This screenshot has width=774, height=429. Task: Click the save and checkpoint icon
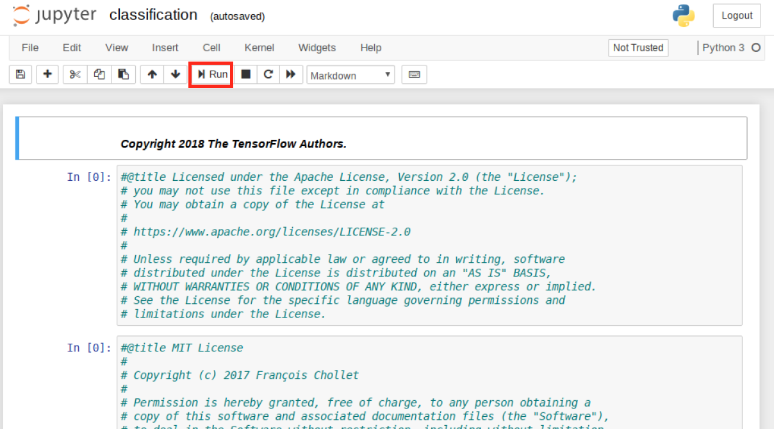tap(20, 74)
